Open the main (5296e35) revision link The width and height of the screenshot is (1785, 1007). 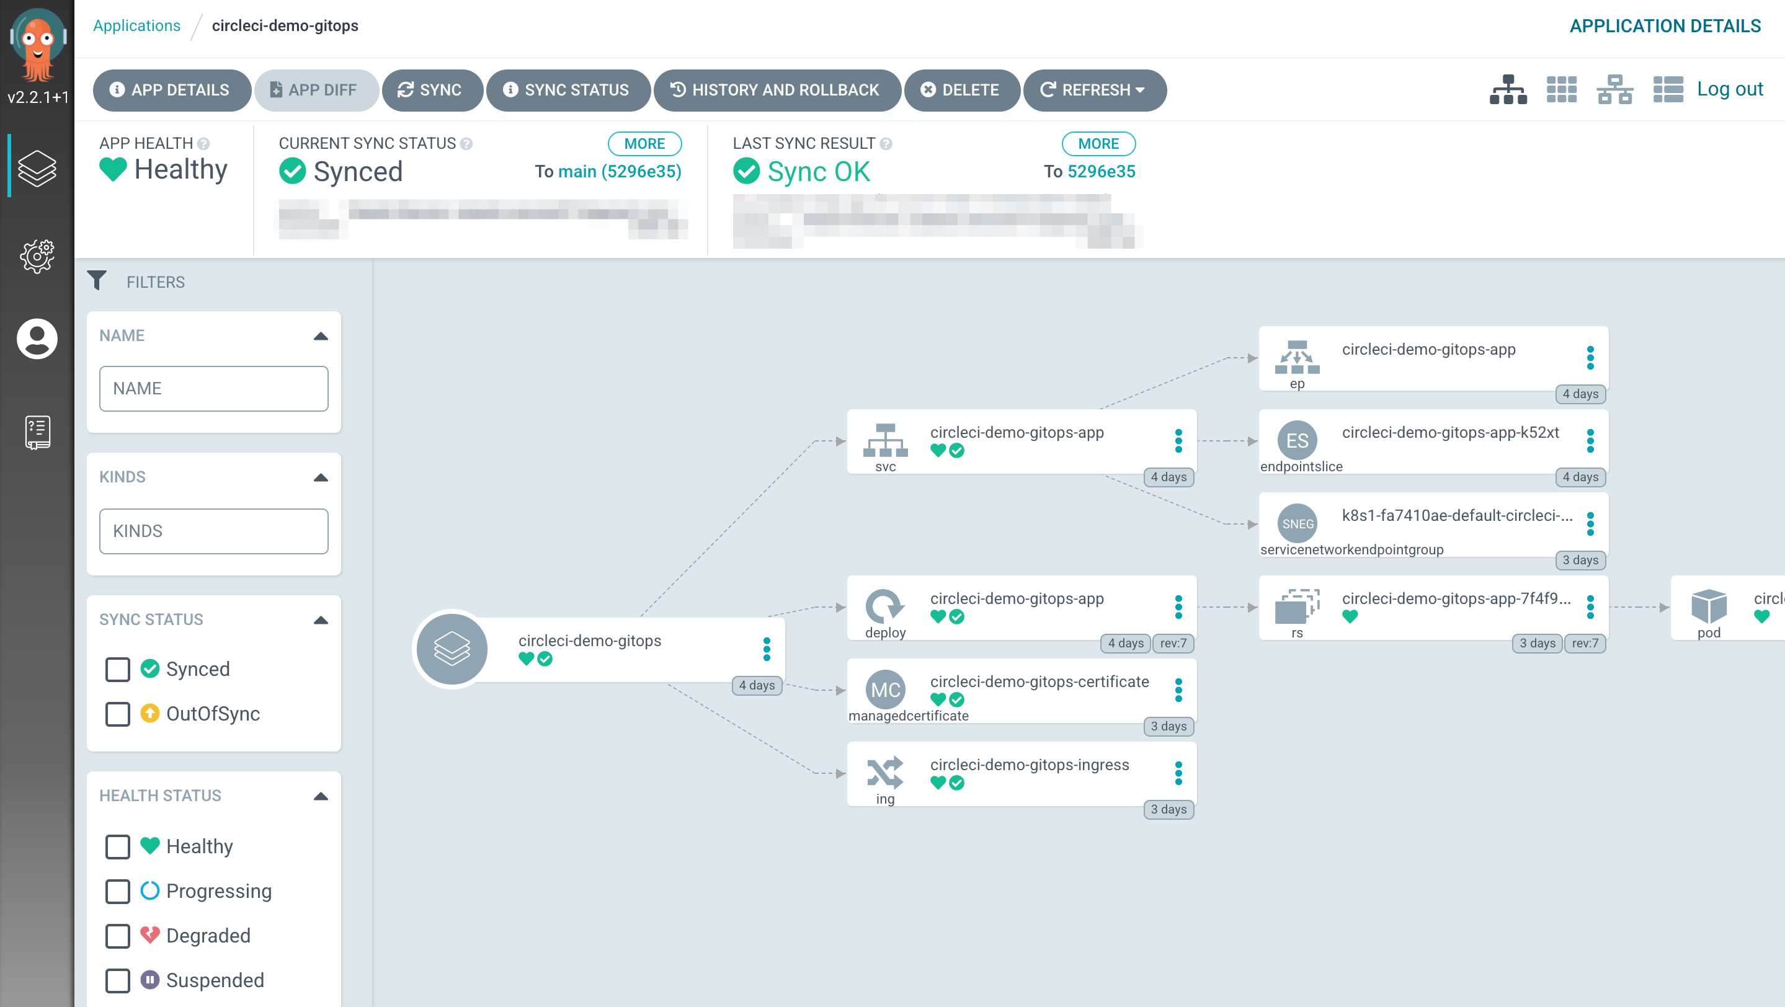620,171
